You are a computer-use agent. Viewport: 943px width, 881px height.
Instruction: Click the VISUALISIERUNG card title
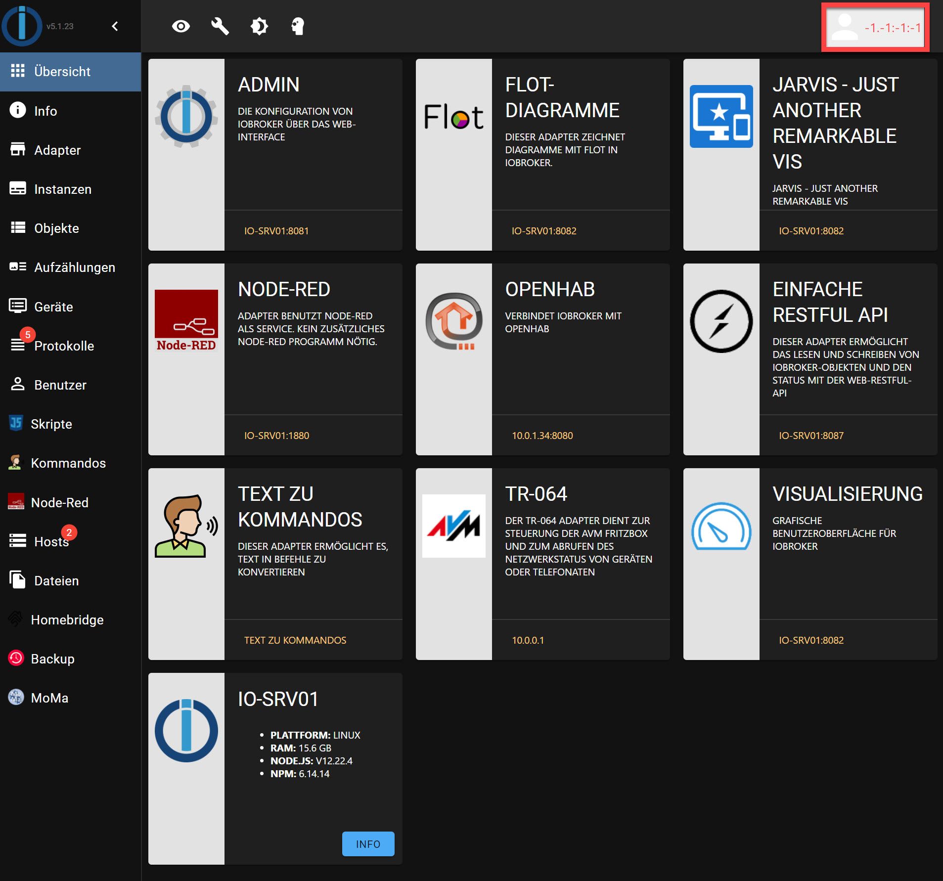[848, 494]
